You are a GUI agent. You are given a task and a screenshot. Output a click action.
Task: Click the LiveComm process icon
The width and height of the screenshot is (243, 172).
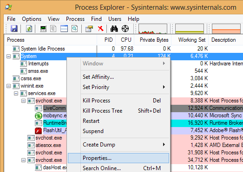[39, 108]
